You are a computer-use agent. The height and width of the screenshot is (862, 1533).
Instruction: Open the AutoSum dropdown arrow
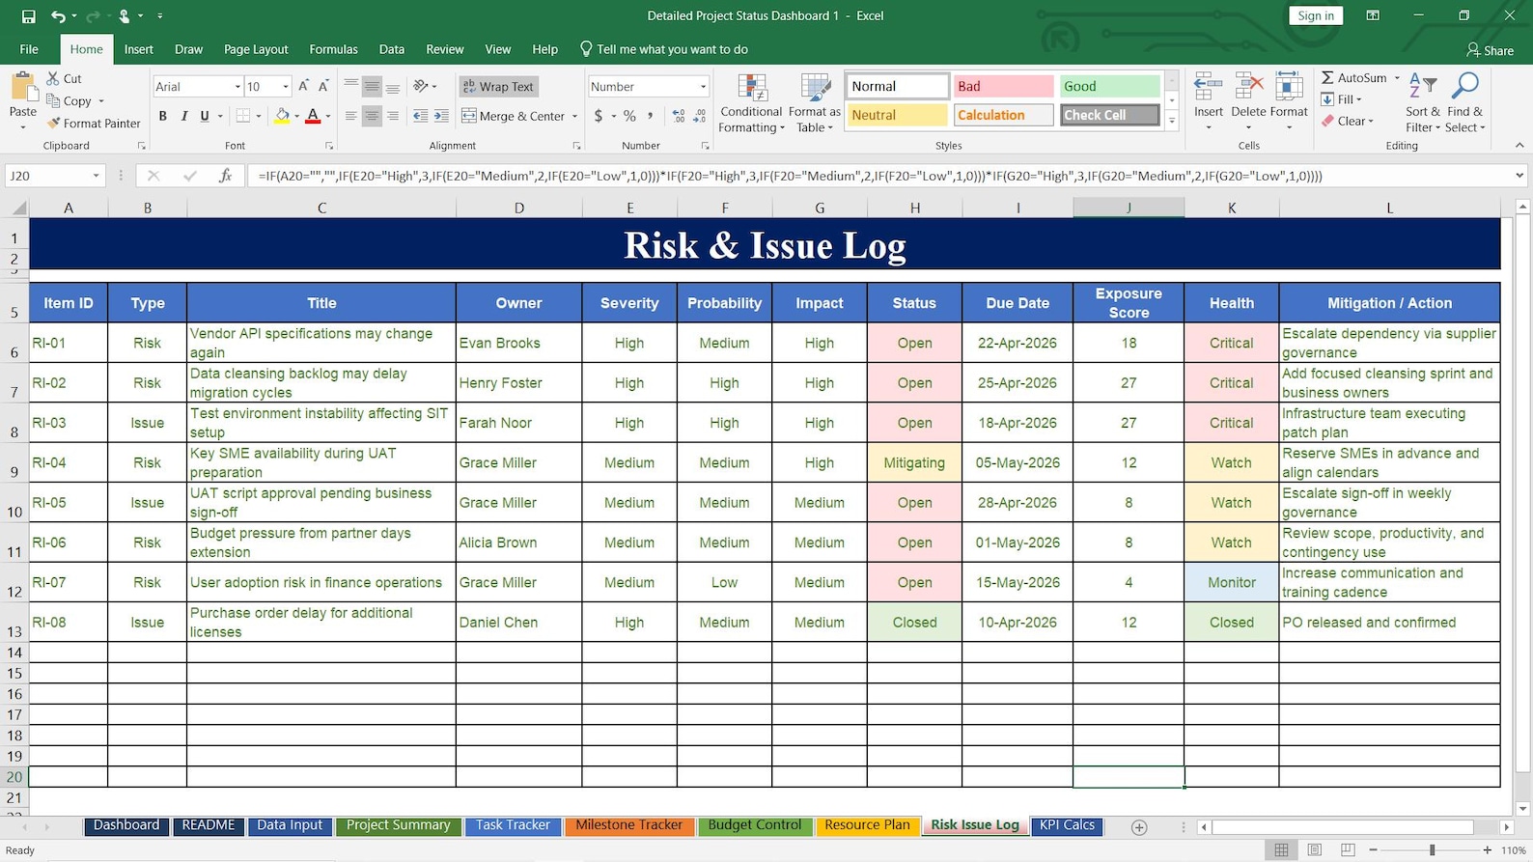1397,78
